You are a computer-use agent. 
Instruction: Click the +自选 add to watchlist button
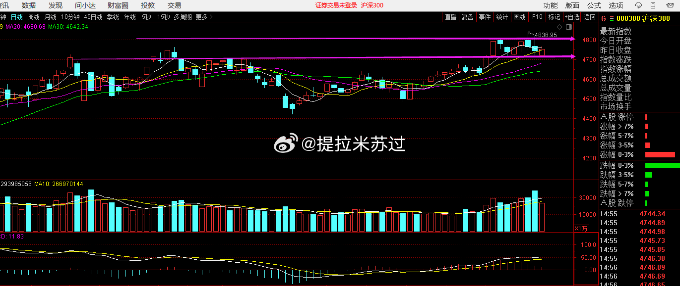coord(571,16)
